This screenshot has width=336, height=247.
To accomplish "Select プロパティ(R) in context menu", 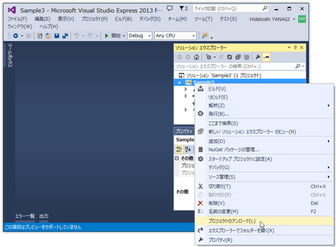I will click(x=264, y=240).
